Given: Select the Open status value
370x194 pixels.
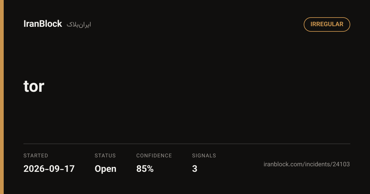Looking at the screenshot, I should 105,169.
